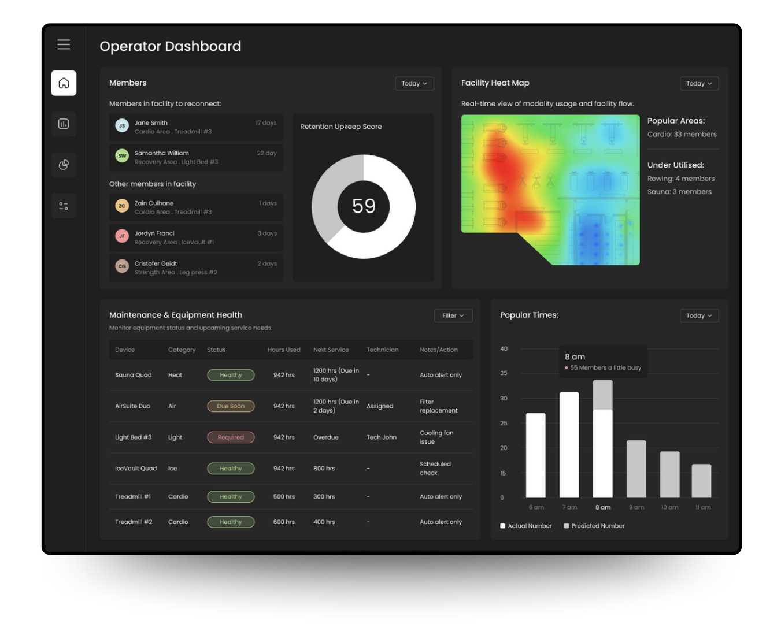This screenshot has width=781, height=624.
Task: Open the Today dropdown in Facility Heat Map
Action: point(699,83)
